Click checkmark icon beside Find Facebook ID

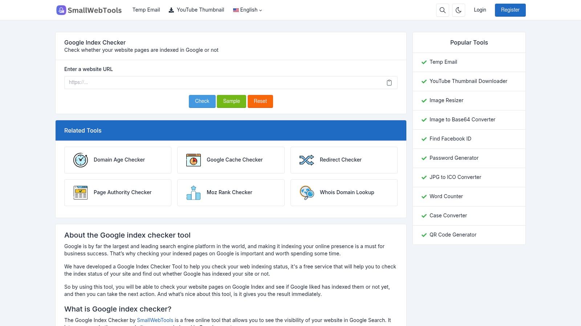(x=424, y=139)
